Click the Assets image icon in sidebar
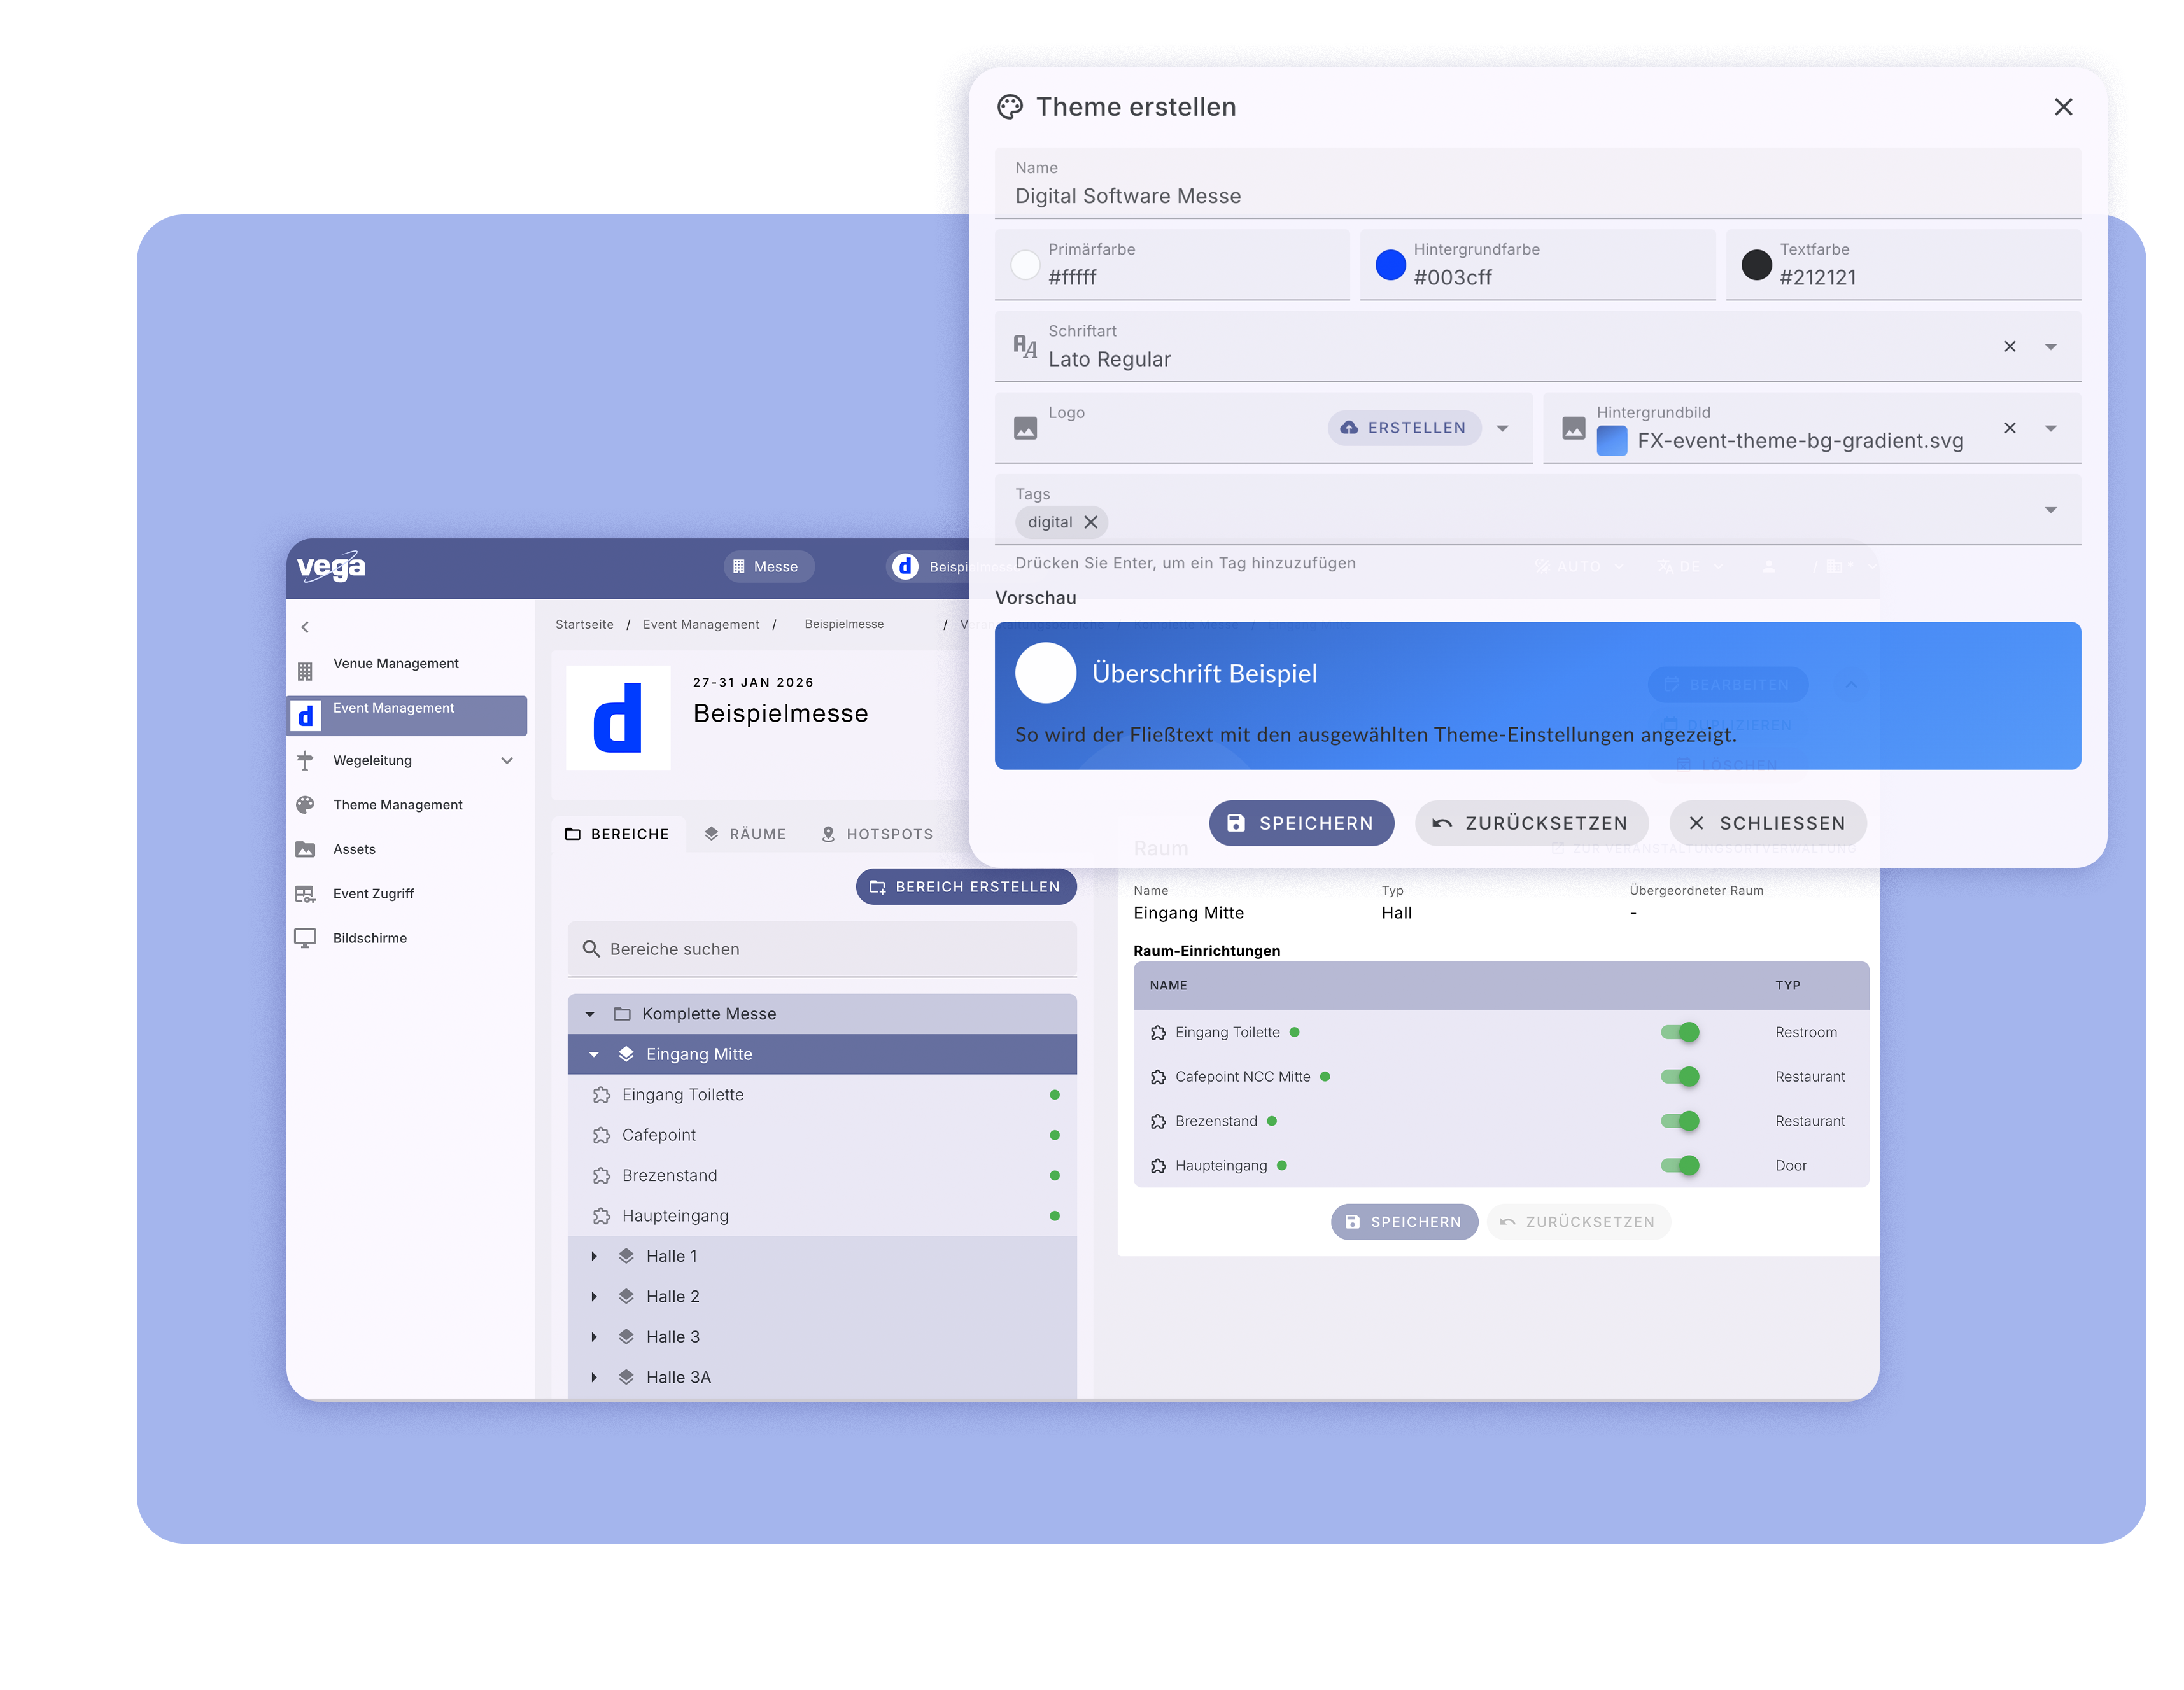 [305, 849]
